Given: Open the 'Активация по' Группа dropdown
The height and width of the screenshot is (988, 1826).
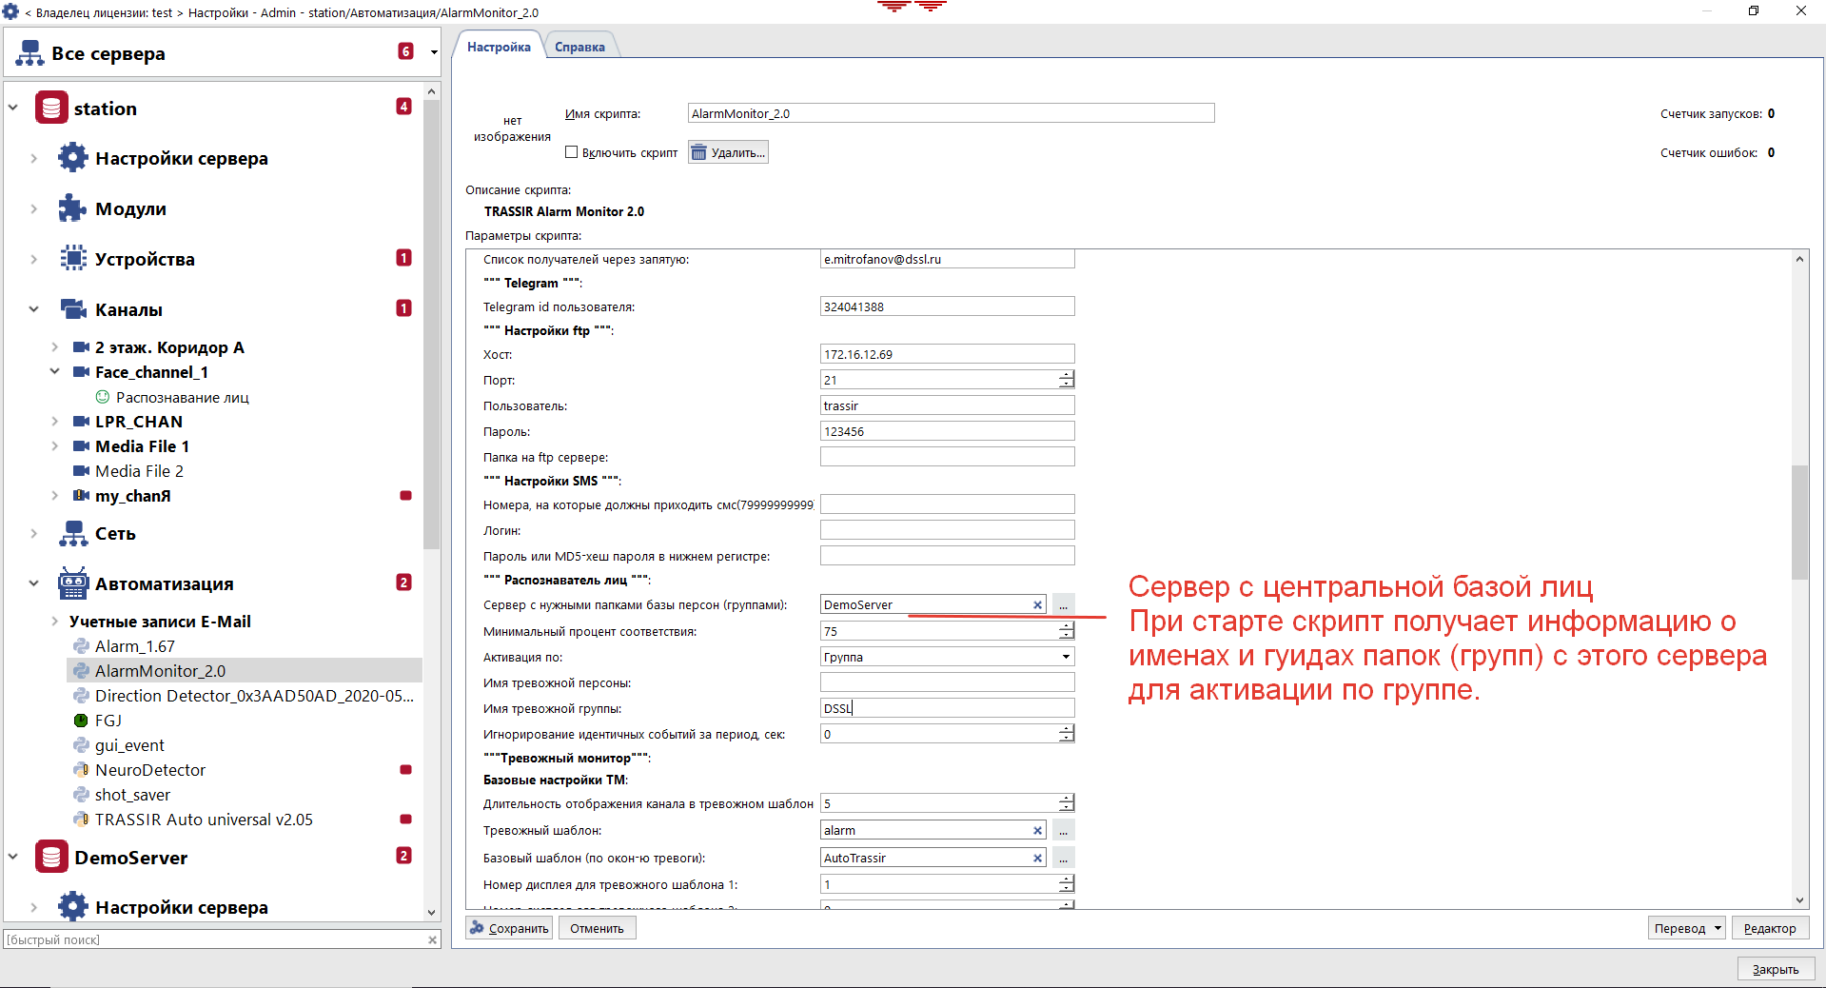Looking at the screenshot, I should pos(1066,657).
